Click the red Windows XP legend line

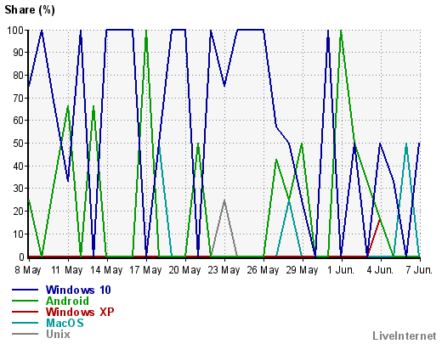[25, 312]
